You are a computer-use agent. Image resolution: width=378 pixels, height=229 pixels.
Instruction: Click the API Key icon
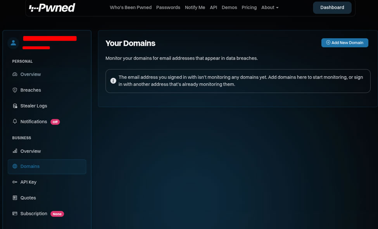pos(14,182)
